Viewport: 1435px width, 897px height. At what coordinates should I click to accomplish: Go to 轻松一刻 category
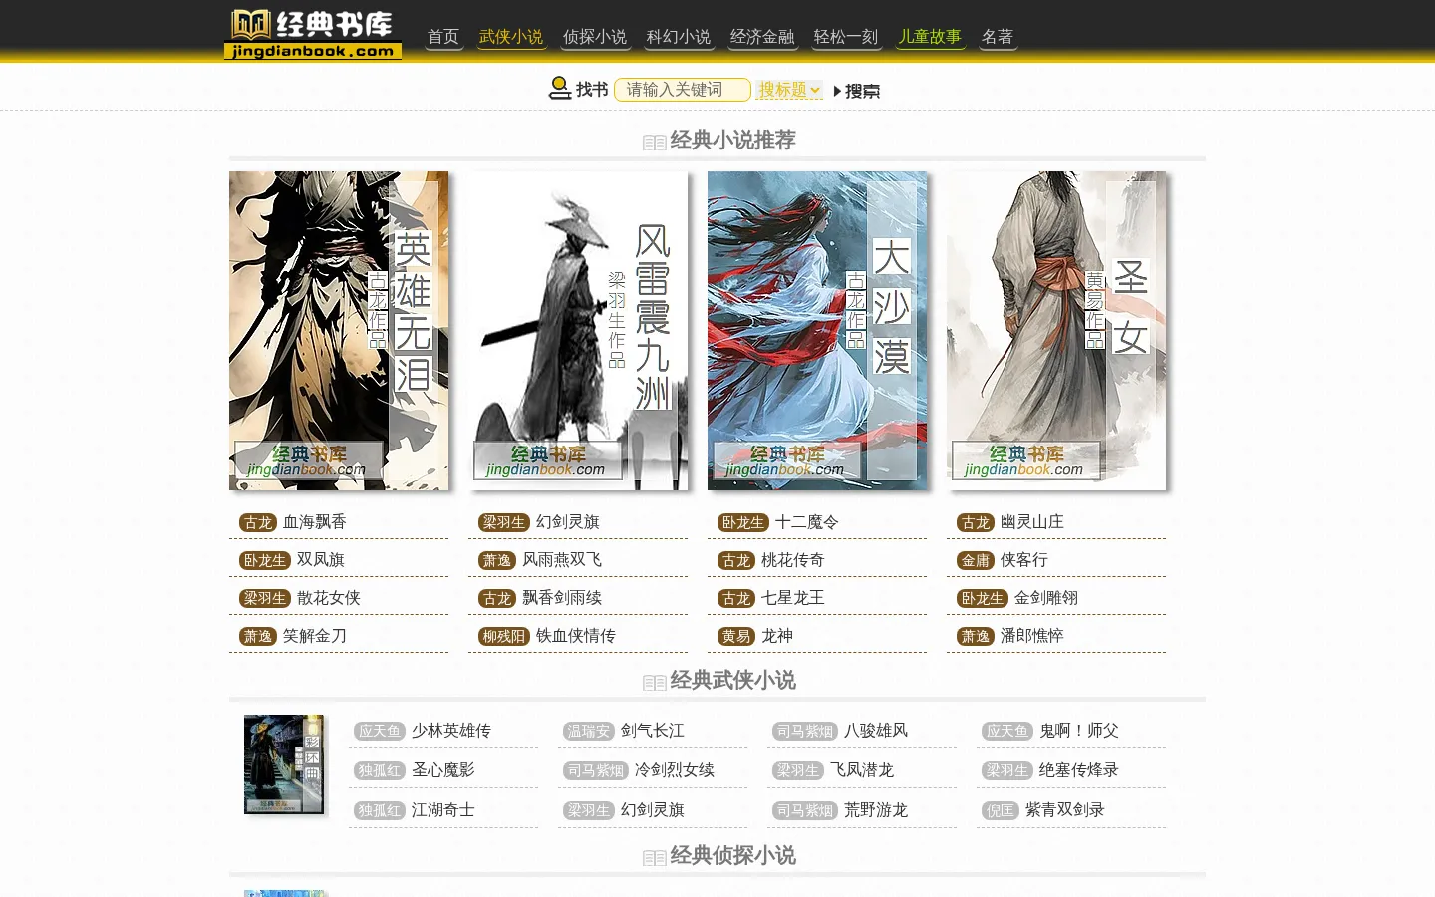tap(846, 37)
